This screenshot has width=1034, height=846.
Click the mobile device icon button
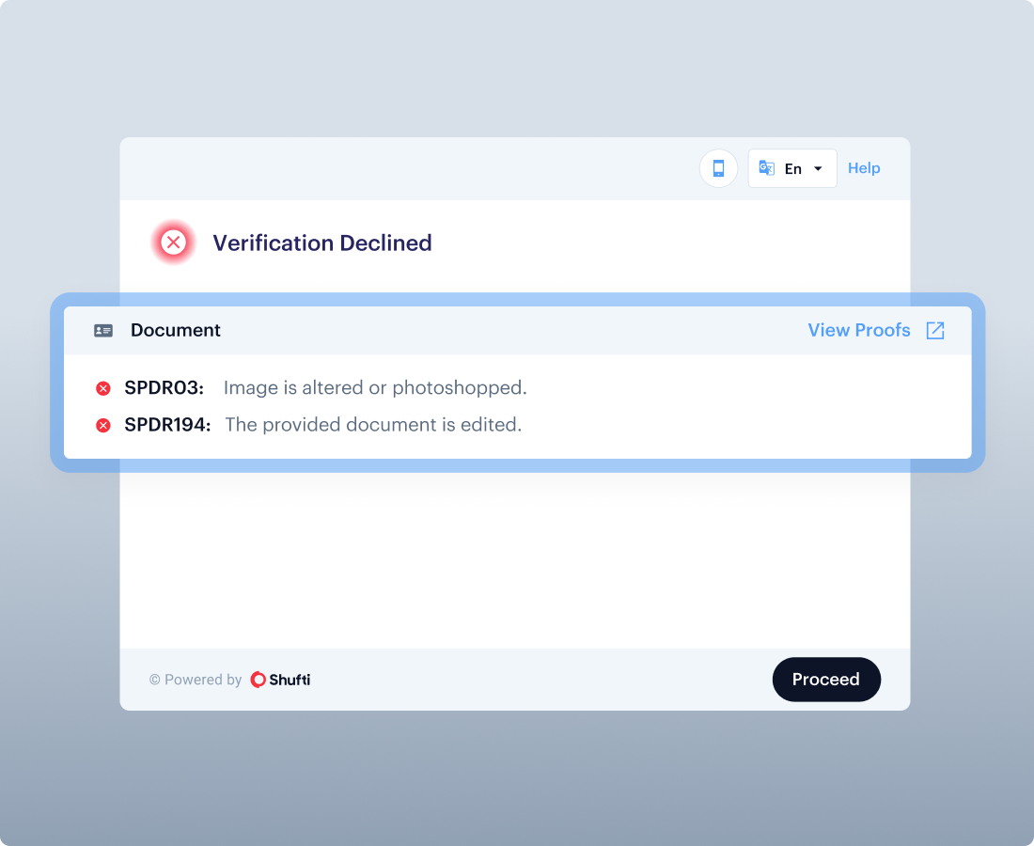[718, 168]
